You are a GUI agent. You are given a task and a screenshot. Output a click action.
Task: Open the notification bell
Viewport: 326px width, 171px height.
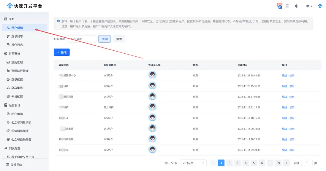coord(296,6)
